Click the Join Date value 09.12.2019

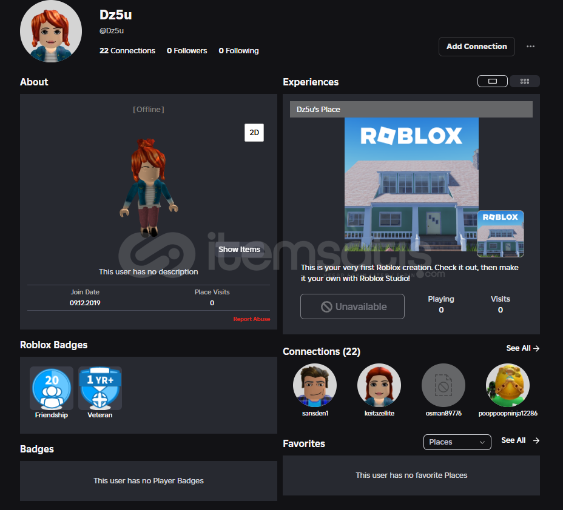pos(85,303)
